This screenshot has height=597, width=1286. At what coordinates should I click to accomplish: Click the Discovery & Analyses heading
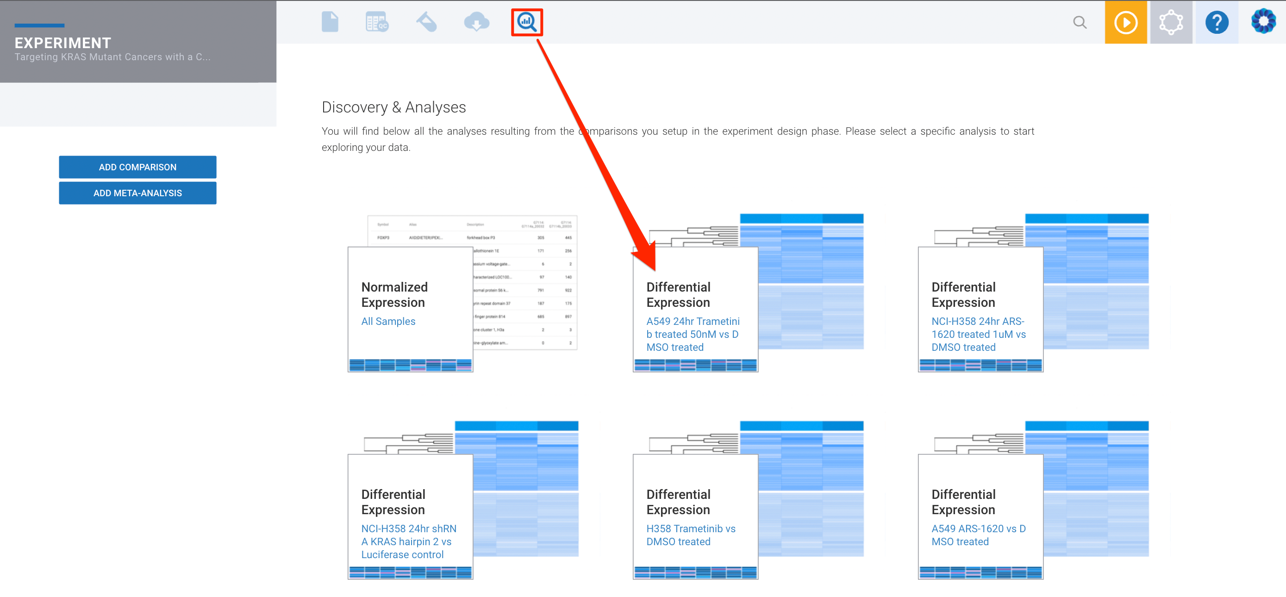pos(393,107)
